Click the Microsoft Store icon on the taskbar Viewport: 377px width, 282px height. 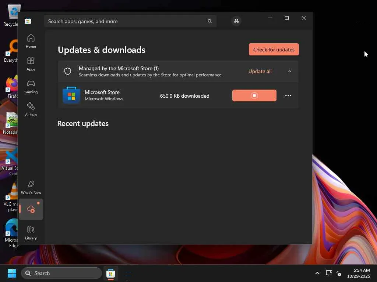tap(110, 273)
